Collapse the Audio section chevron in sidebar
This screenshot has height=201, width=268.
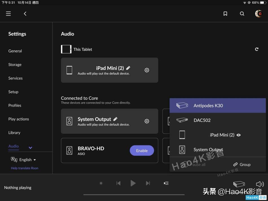coord(30,147)
